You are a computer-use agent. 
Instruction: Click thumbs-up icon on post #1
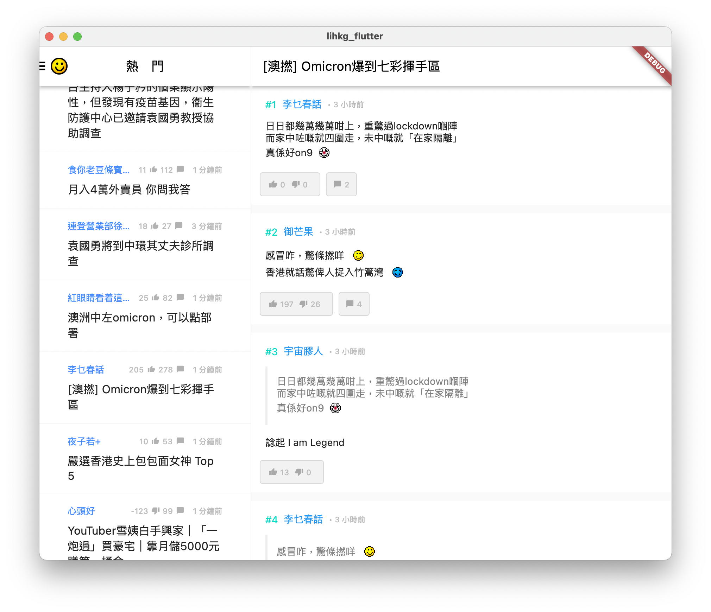(273, 184)
